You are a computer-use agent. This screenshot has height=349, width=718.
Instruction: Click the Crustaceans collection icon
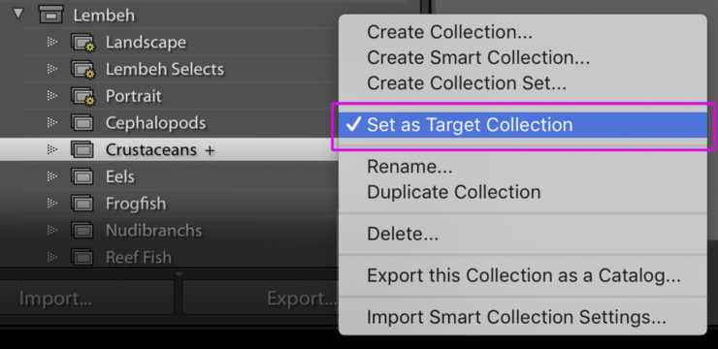(82, 149)
